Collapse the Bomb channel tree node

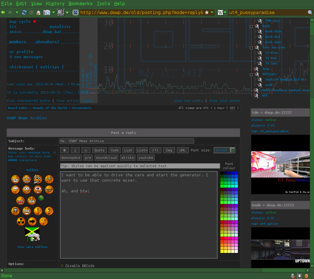click(x=251, y=26)
